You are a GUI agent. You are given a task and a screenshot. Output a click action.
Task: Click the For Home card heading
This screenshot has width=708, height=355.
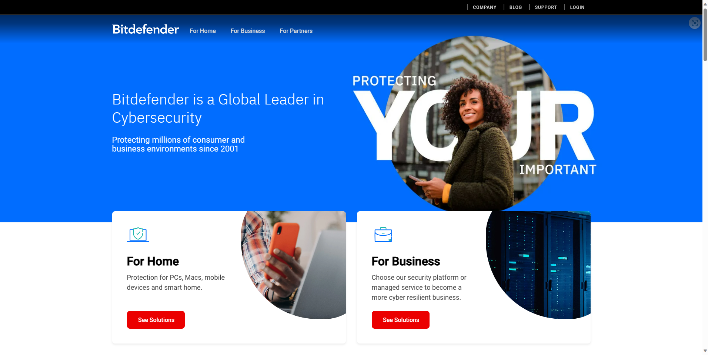[x=153, y=261]
